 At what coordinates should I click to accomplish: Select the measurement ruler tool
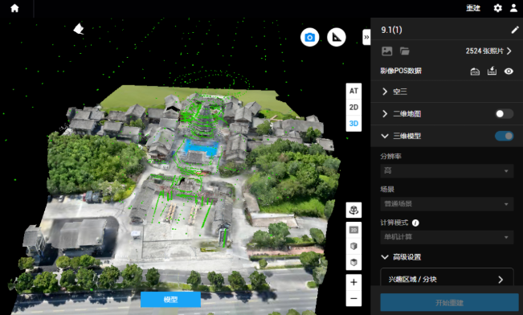[337, 37]
